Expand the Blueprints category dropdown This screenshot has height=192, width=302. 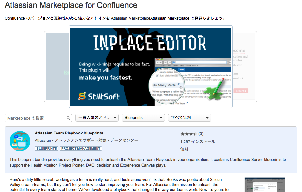point(143,118)
